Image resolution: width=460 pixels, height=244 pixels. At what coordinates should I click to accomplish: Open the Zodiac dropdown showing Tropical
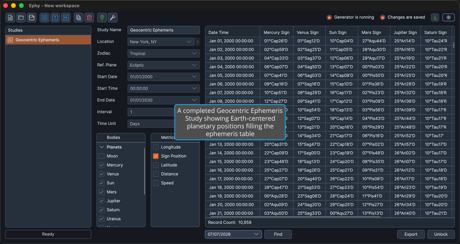coord(163,53)
